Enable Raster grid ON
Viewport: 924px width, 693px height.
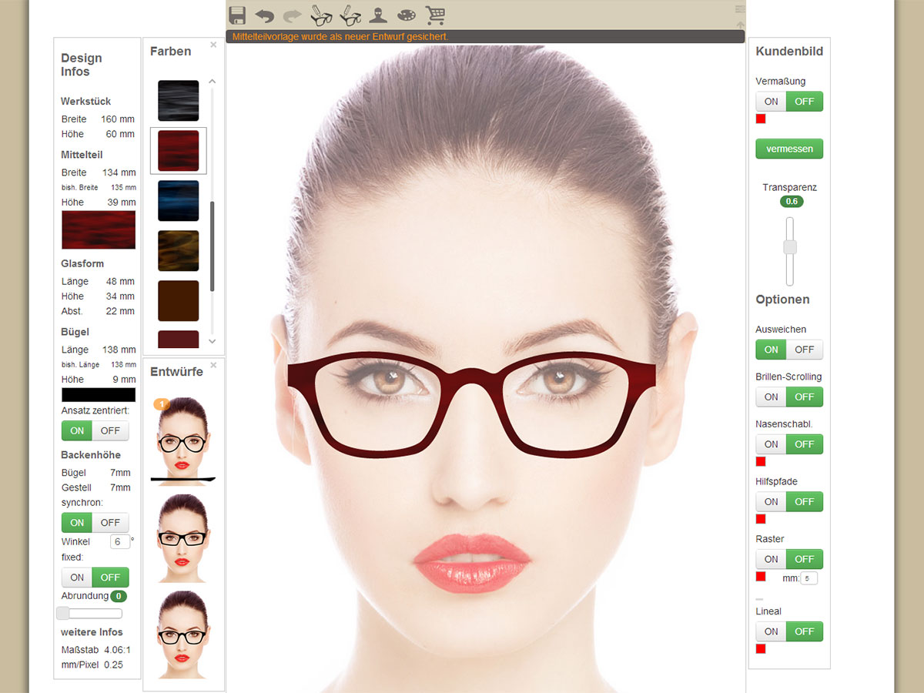point(771,559)
